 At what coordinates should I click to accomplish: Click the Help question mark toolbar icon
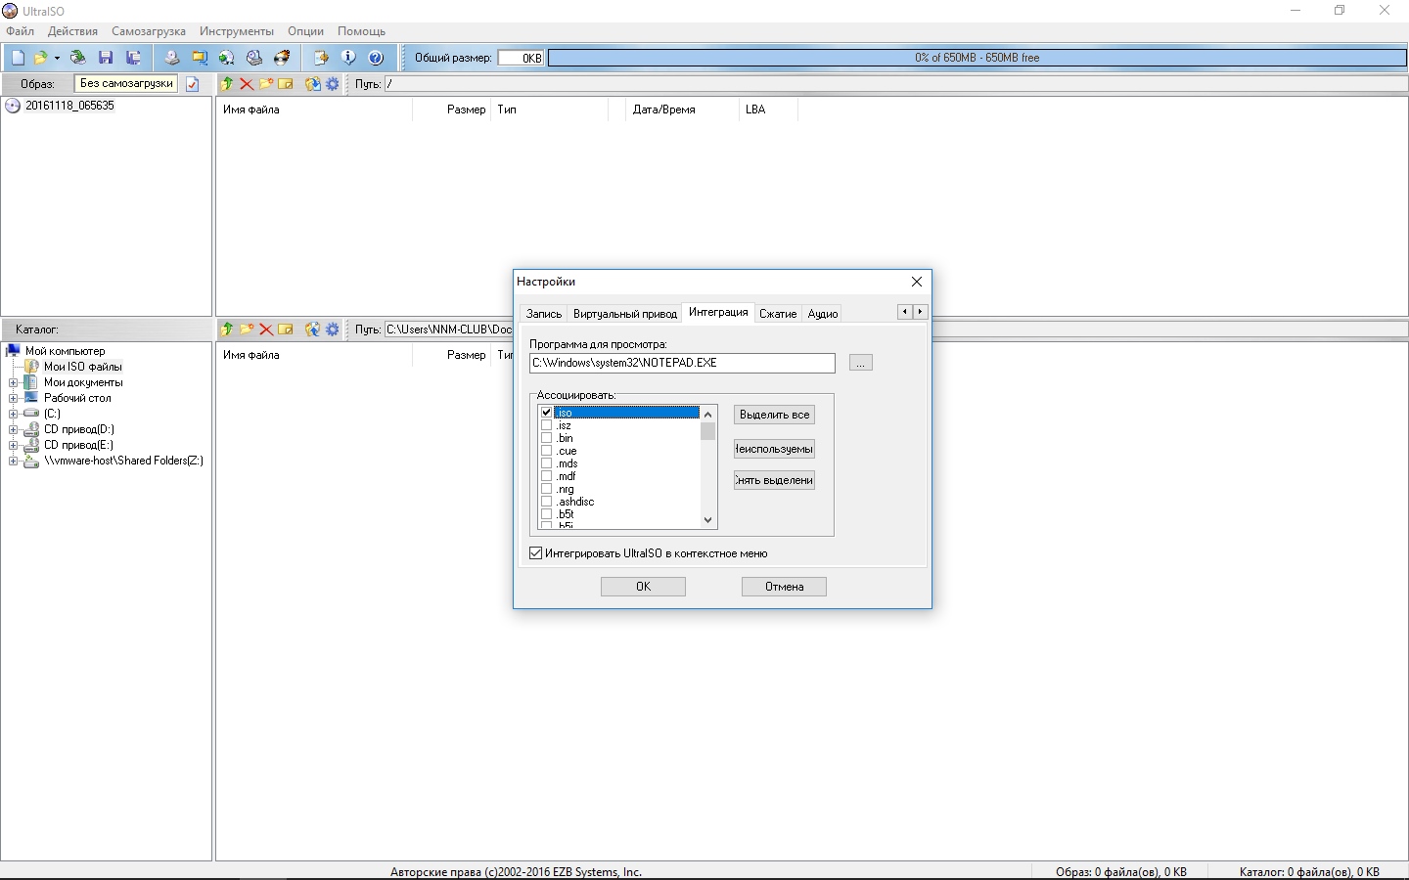pyautogui.click(x=376, y=58)
